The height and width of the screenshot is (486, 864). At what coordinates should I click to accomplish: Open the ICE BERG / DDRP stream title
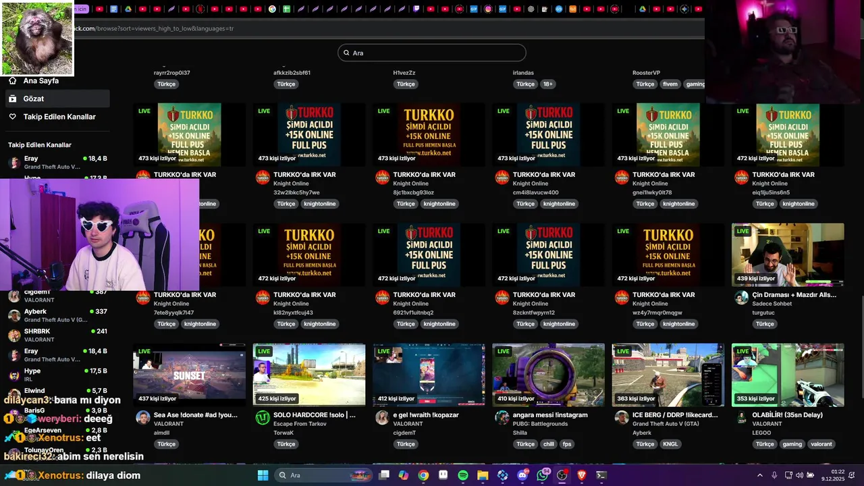click(675, 415)
